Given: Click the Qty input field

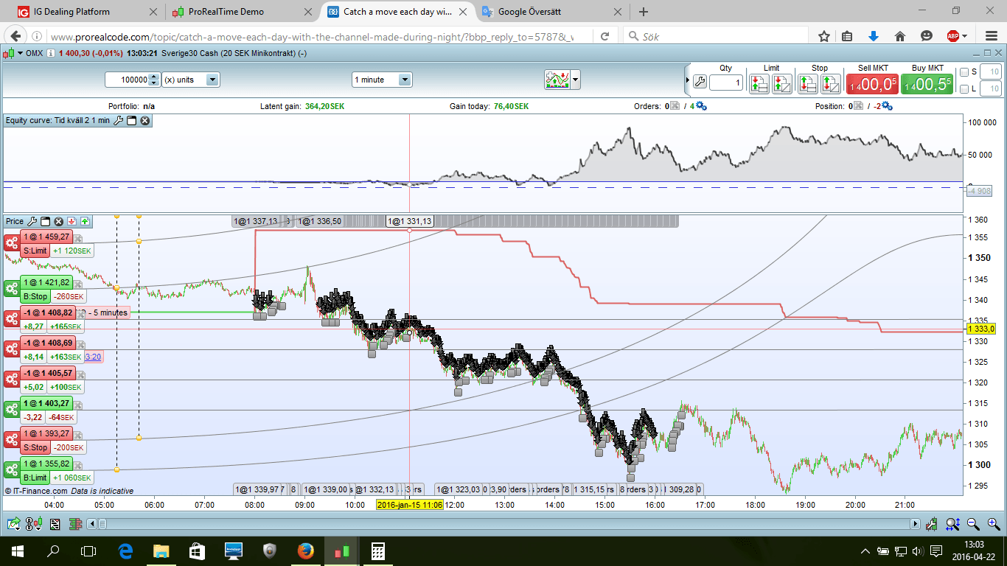Looking at the screenshot, I should (726, 83).
